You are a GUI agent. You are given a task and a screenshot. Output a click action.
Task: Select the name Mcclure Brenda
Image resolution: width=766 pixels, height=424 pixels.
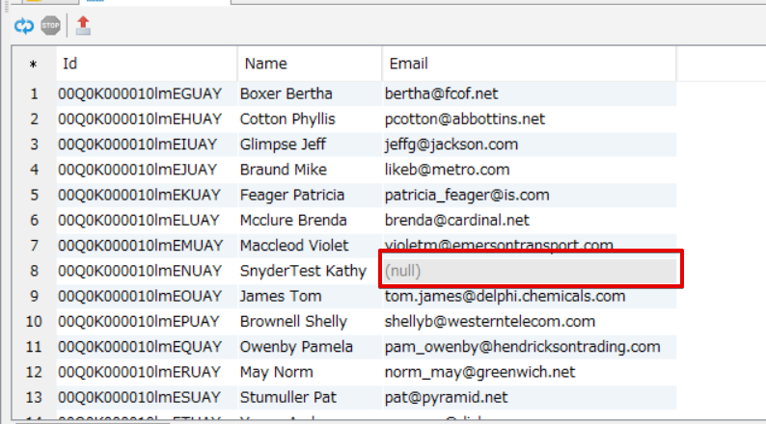[x=293, y=220]
